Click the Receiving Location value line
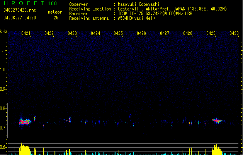The height and width of the screenshot is (155, 243). click(x=172, y=9)
